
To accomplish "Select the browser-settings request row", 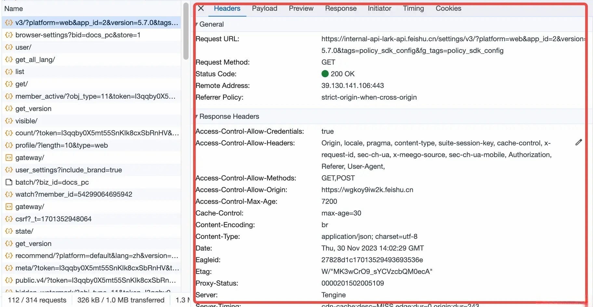I will point(78,35).
